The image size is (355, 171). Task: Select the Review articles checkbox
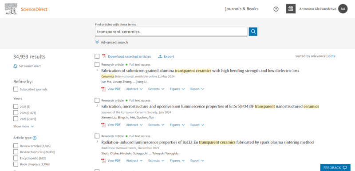click(16, 146)
